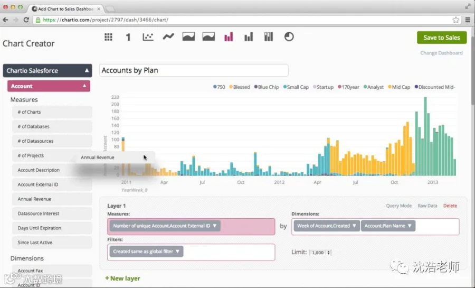Toggle the Small Cap legend series
475x288 pixels.
point(296,87)
